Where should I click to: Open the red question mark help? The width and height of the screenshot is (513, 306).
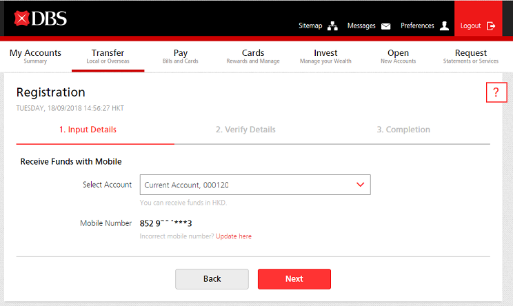496,93
